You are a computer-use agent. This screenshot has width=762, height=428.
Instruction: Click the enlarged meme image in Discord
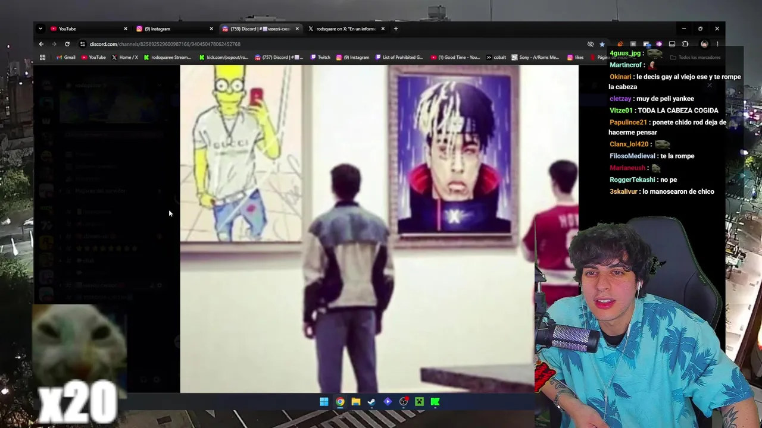point(379,229)
